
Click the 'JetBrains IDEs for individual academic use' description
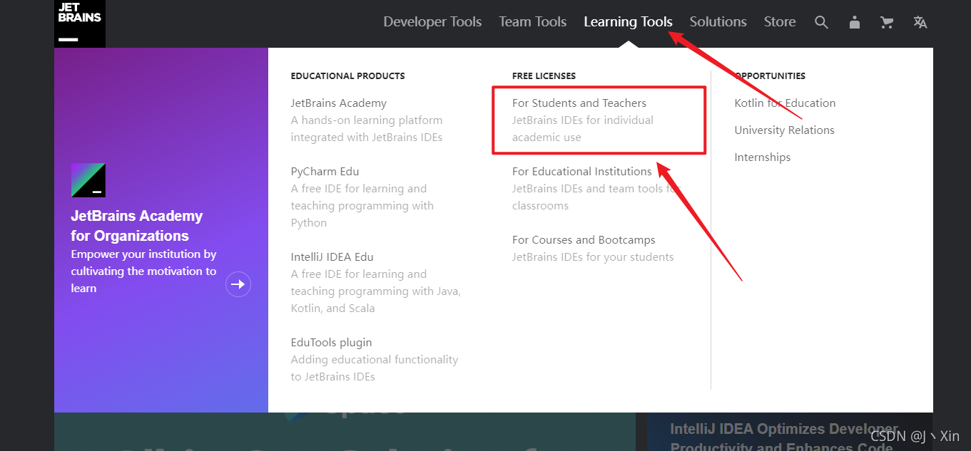coord(583,129)
